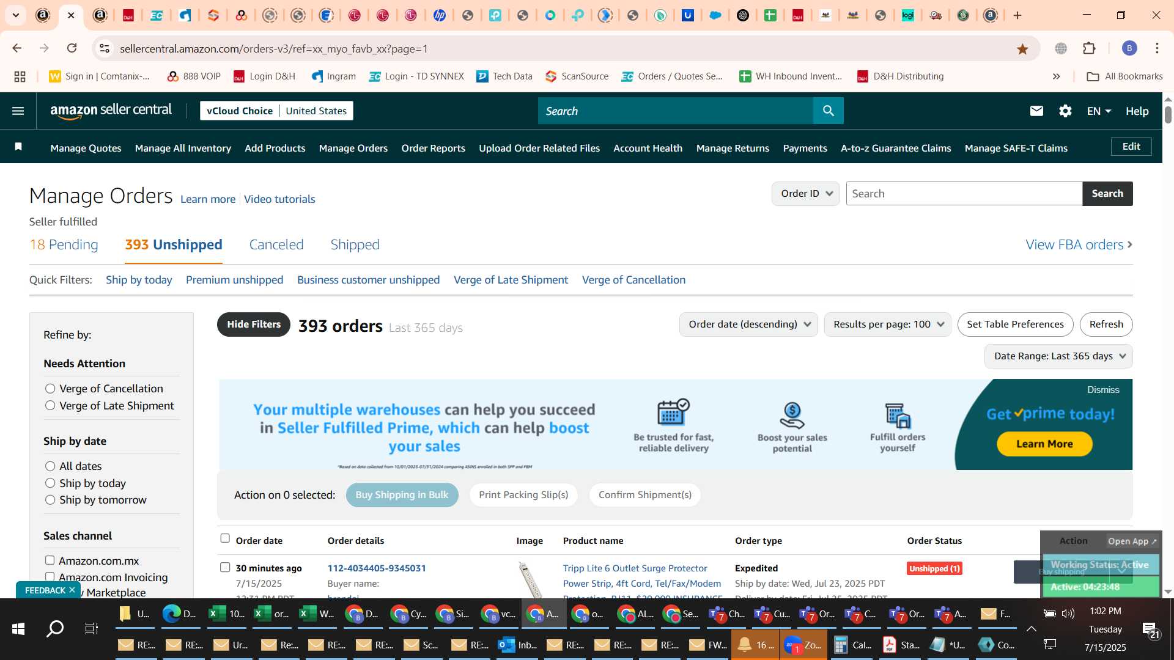The width and height of the screenshot is (1174, 660).
Task: Click the bookmark flag icon in the nav bar
Action: click(18, 147)
